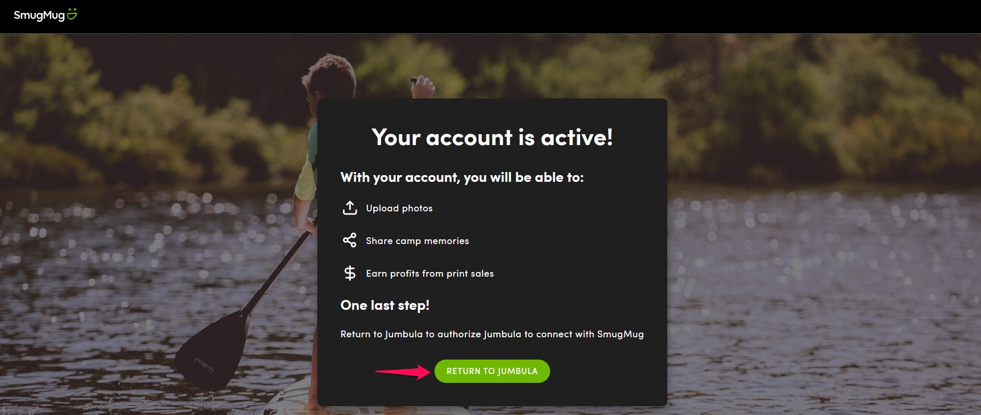981x415 pixels.
Task: Click the green smiley face icon
Action: point(72,14)
